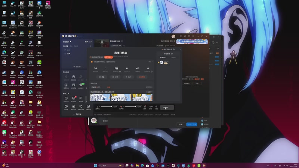Viewport: 299px width, 168px height.
Task: Click the 分享 button in the stream-ended dialog
Action: (x=115, y=77)
